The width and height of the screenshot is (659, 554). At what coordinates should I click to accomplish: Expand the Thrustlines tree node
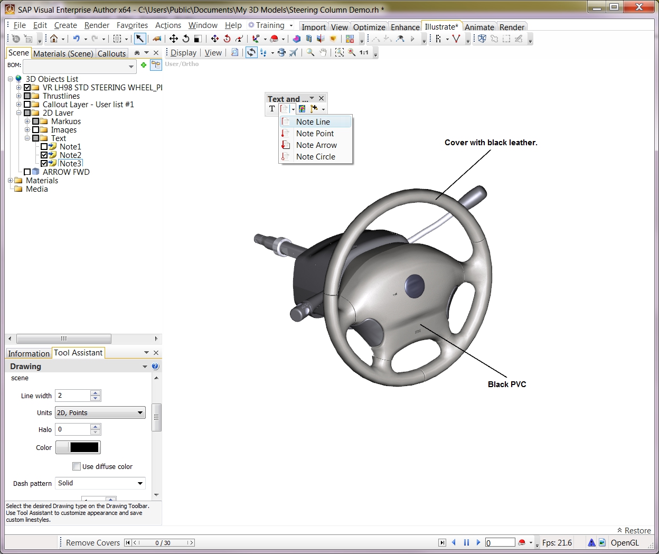coord(18,96)
